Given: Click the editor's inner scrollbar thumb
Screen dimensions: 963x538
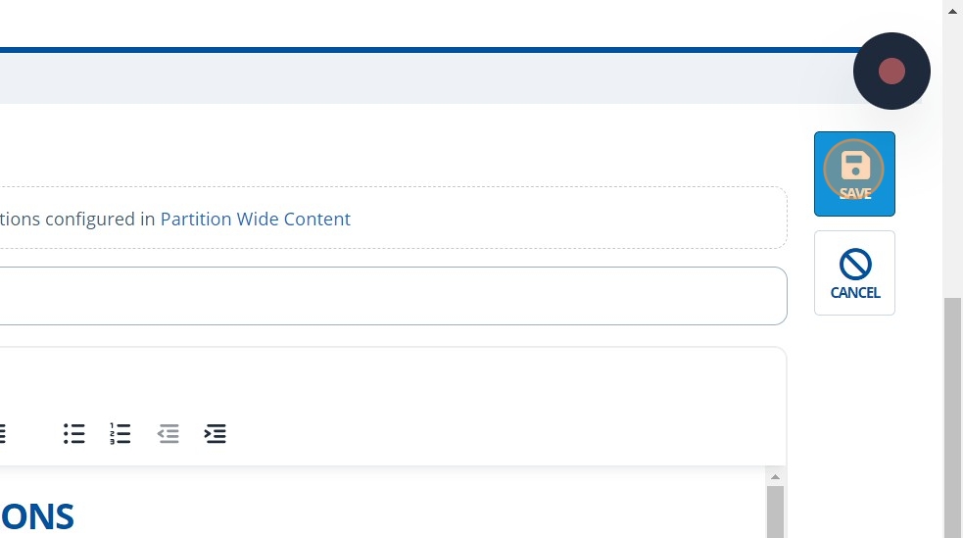Looking at the screenshot, I should [775, 512].
